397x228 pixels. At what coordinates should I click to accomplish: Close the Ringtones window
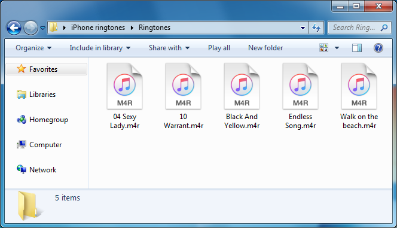pyautogui.click(x=378, y=7)
